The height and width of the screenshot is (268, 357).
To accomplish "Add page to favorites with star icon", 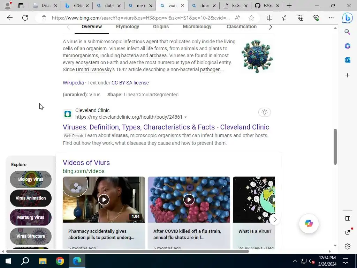I will click(251, 18).
